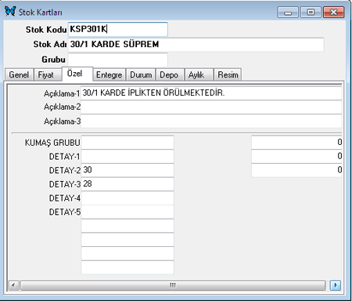Screen dimensions: 352x301
Task: Minimize the Stok Kartları window
Action: [288, 13]
